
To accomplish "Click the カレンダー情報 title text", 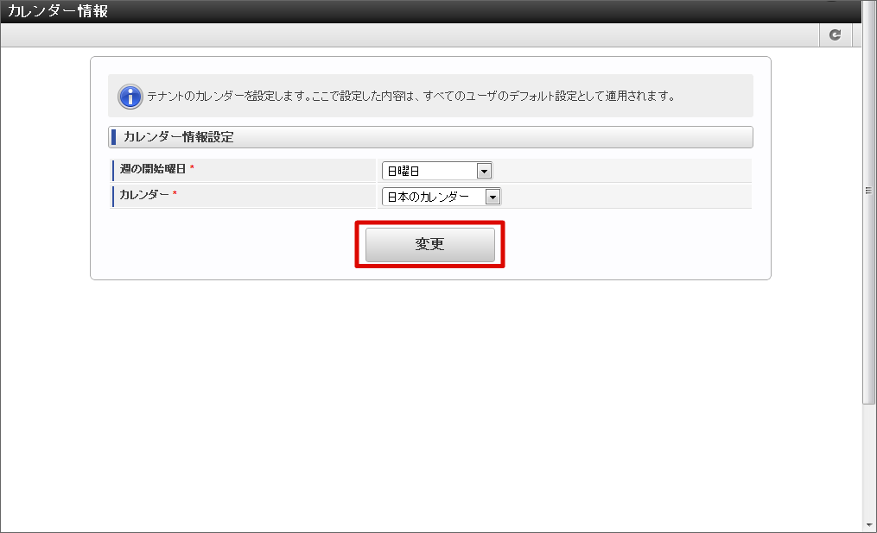I will pos(58,11).
